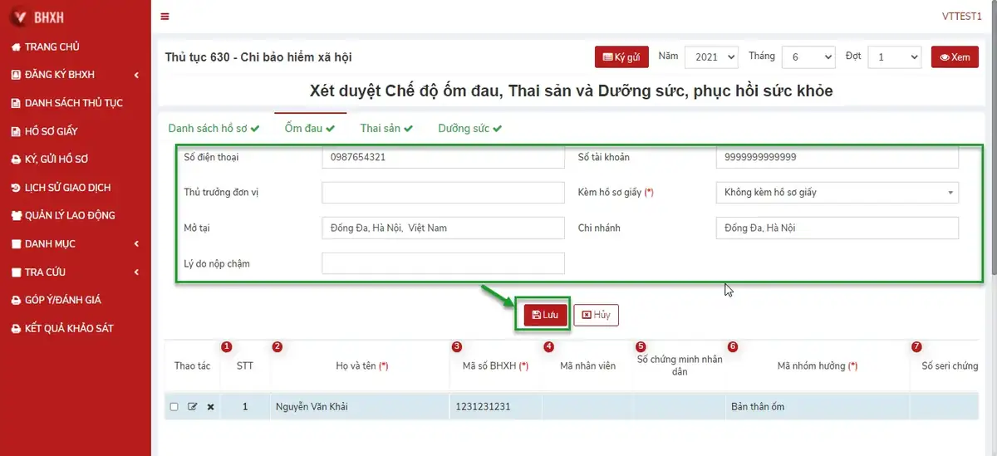Click the Hủy cancel button
Screen dimensions: 997x456
[597, 315]
